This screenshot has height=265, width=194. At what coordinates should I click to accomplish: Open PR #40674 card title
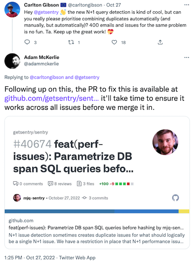pyautogui.click(x=73, y=156)
